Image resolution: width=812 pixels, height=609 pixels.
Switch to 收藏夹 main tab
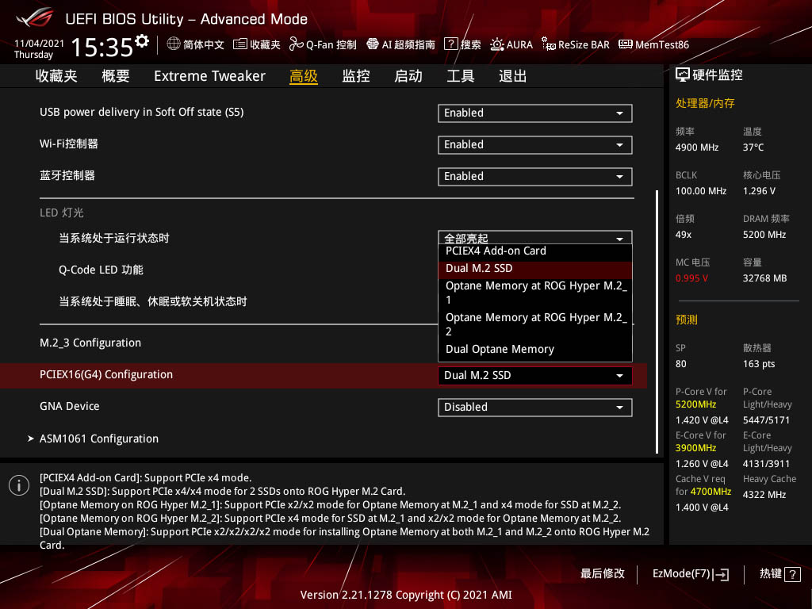pyautogui.click(x=56, y=76)
